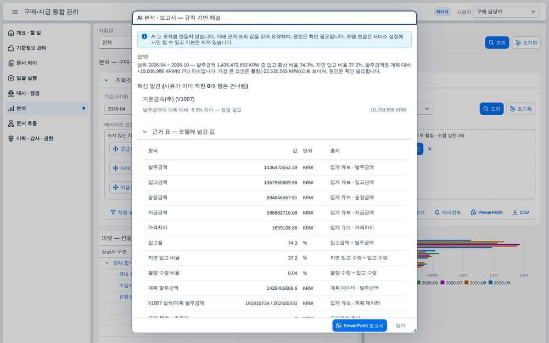
Task: Export via the PowerPoint link in toolbar
Action: [x=486, y=212]
